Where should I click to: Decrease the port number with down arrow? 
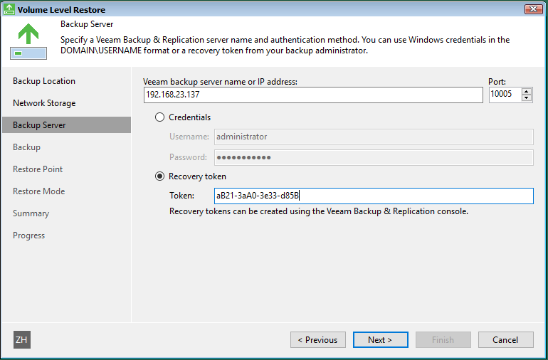[x=527, y=98]
